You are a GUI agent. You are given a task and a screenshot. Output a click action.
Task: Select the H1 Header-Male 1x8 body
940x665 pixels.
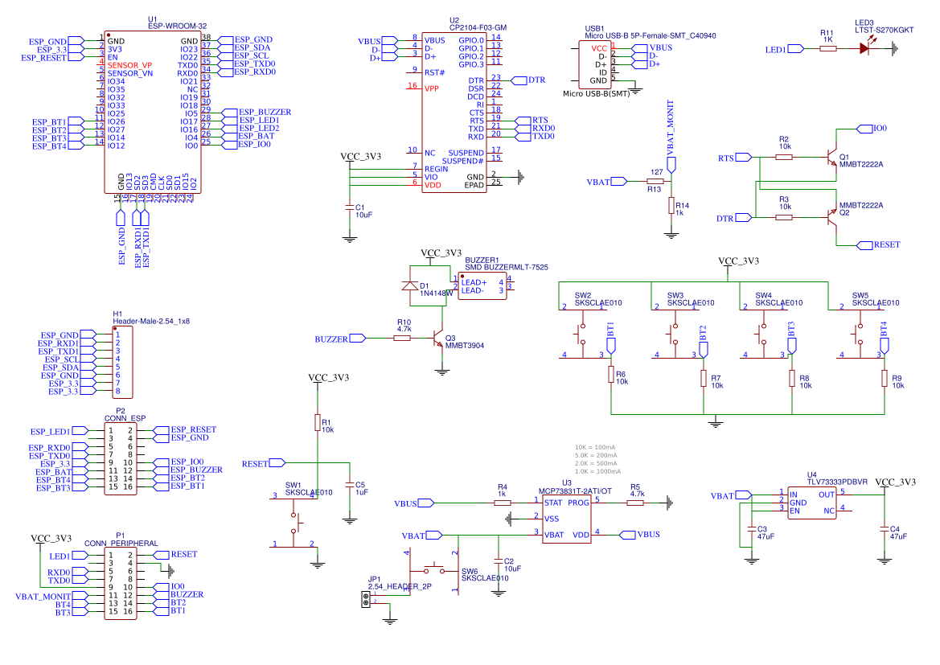pos(123,362)
